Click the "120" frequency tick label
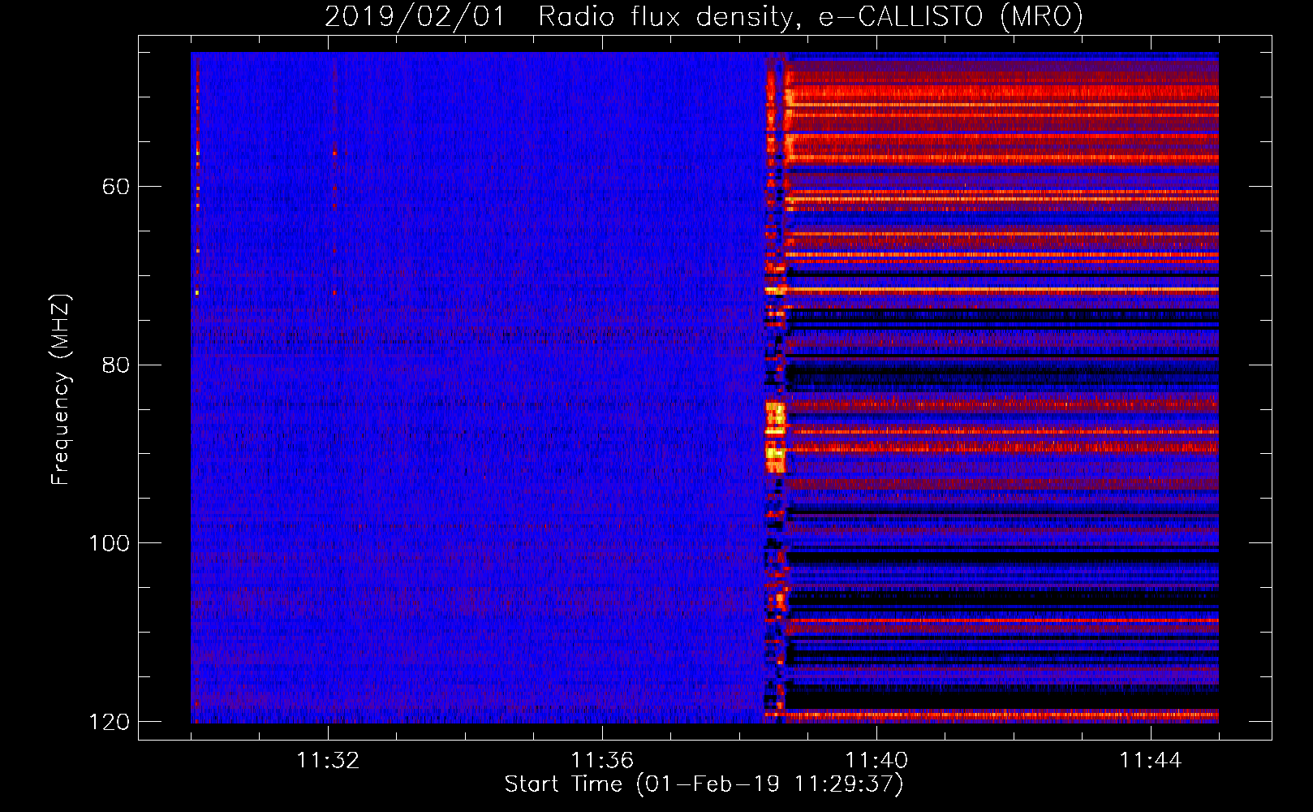 pyautogui.click(x=109, y=722)
